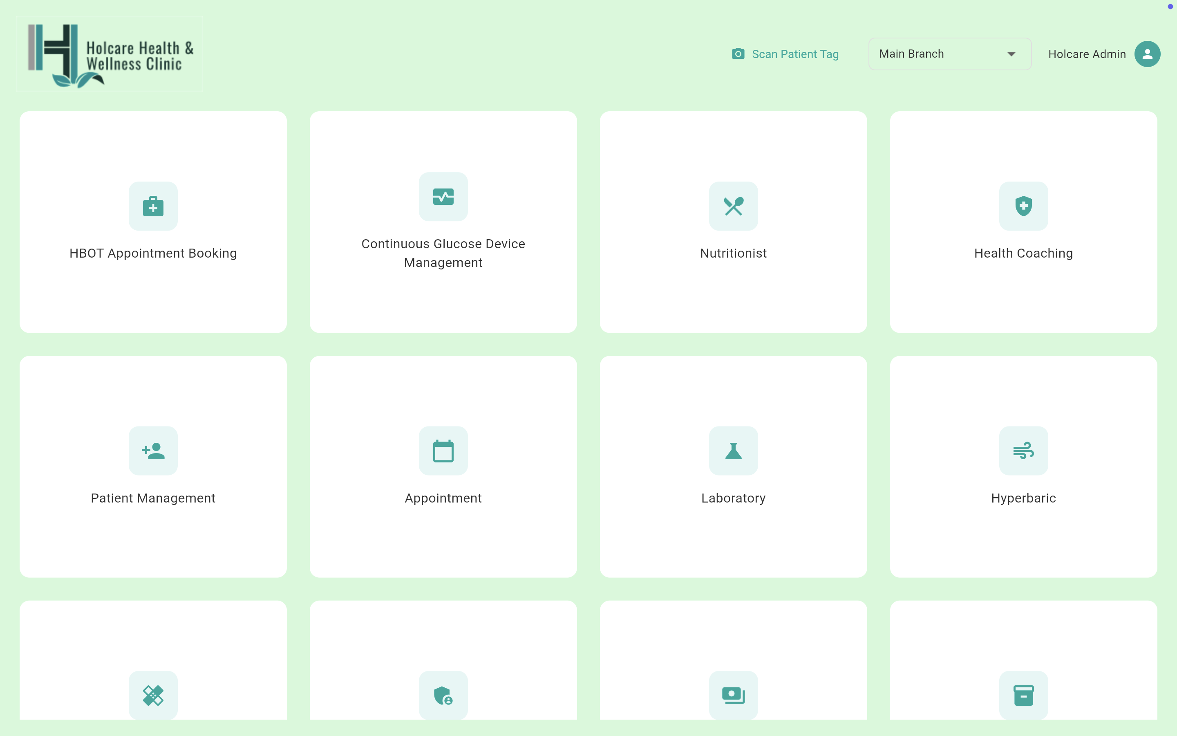Click the archive box inventory icon
1177x736 pixels.
(x=1023, y=695)
